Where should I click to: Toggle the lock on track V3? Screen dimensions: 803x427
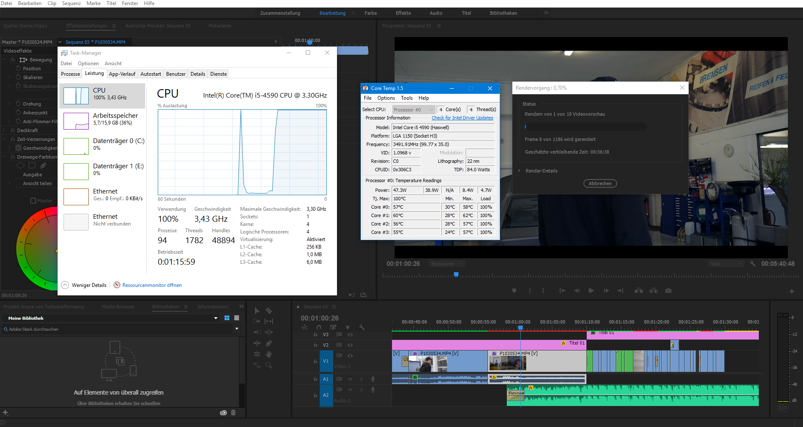[x=315, y=334]
